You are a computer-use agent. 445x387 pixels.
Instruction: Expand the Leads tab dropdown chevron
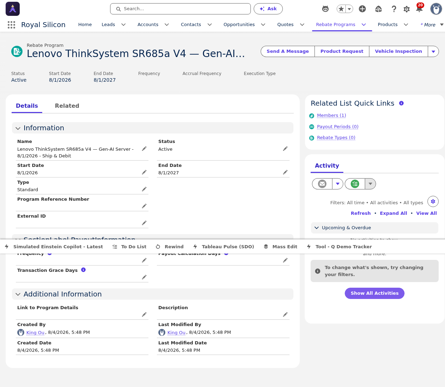(123, 25)
